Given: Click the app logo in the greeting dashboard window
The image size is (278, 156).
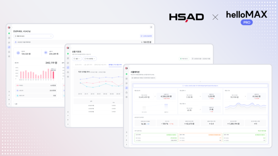Looking at the screenshot, I should click(x=9, y=28).
